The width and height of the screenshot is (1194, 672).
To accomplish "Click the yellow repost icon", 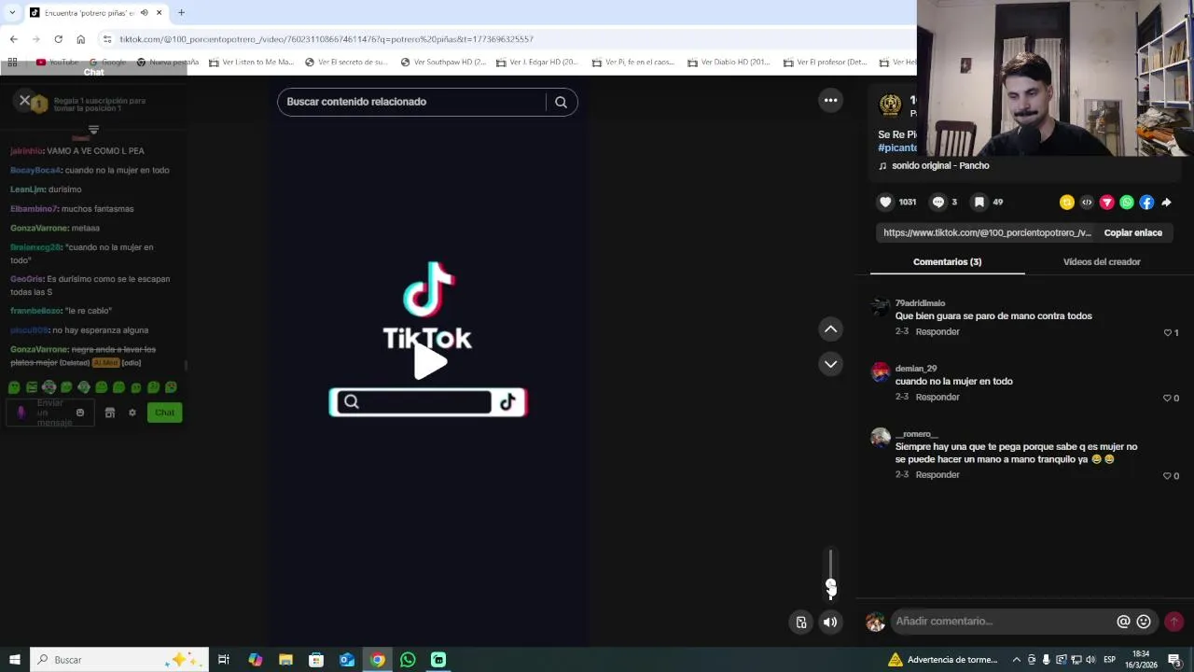I will click(1067, 202).
